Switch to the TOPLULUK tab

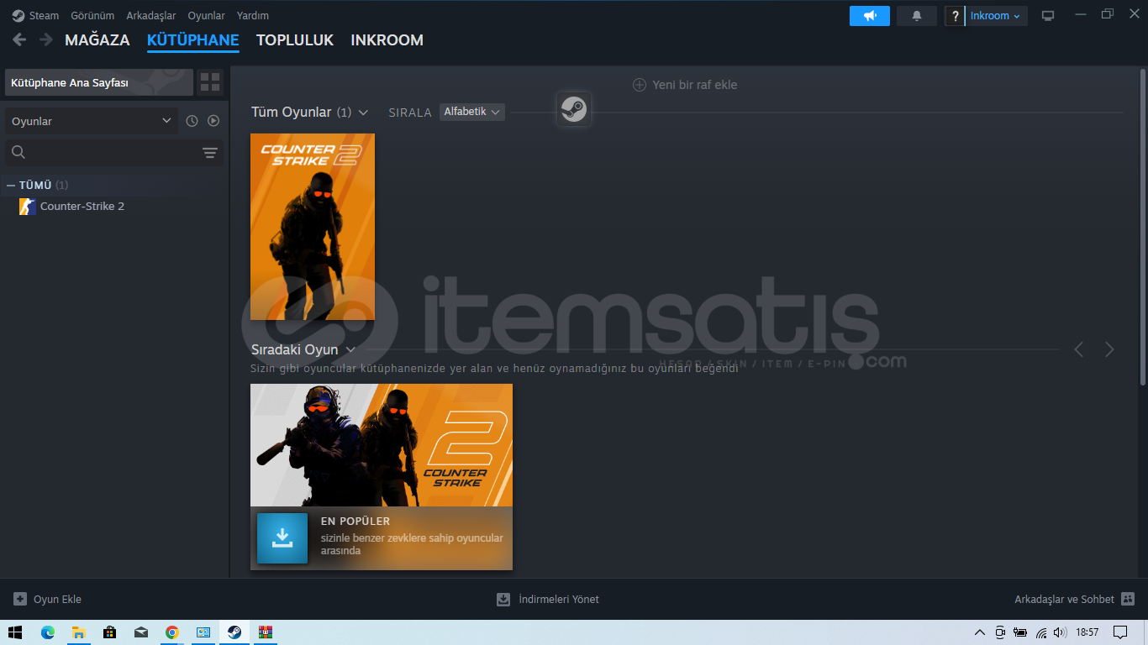pos(295,39)
